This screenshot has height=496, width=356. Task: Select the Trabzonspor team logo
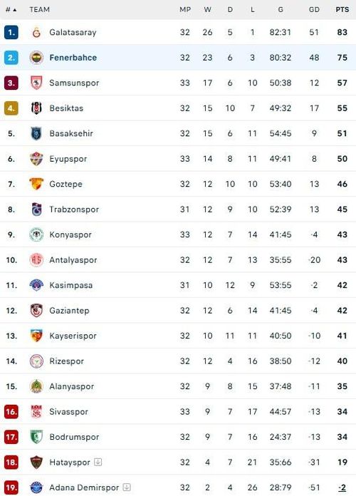[36, 210]
